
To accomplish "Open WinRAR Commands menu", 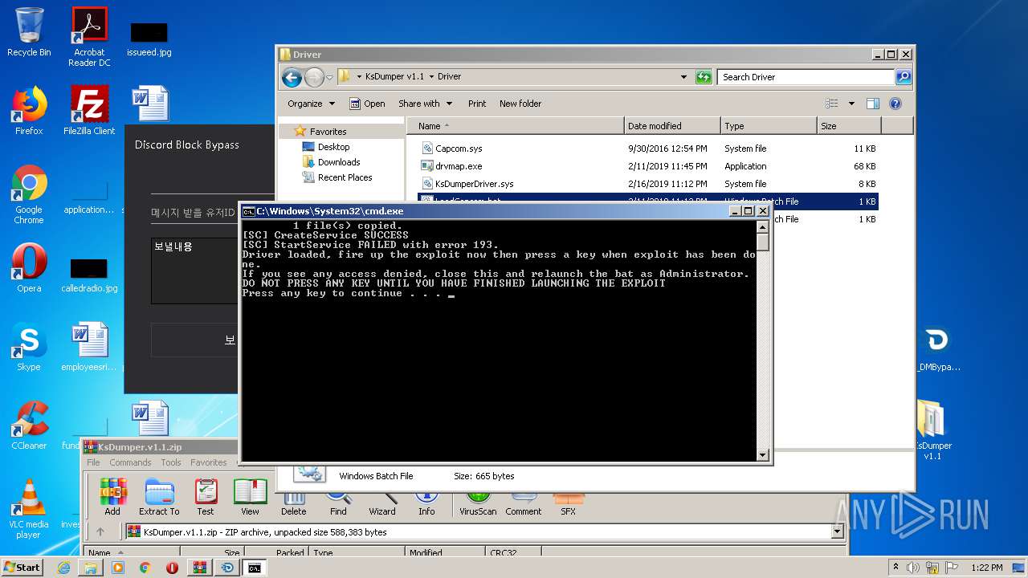I will [x=130, y=462].
